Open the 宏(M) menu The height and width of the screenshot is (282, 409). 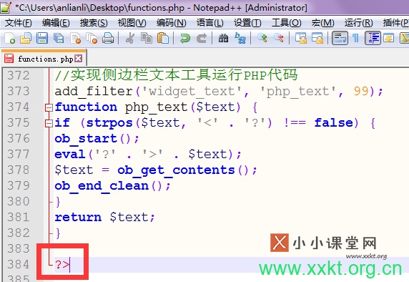point(322,23)
